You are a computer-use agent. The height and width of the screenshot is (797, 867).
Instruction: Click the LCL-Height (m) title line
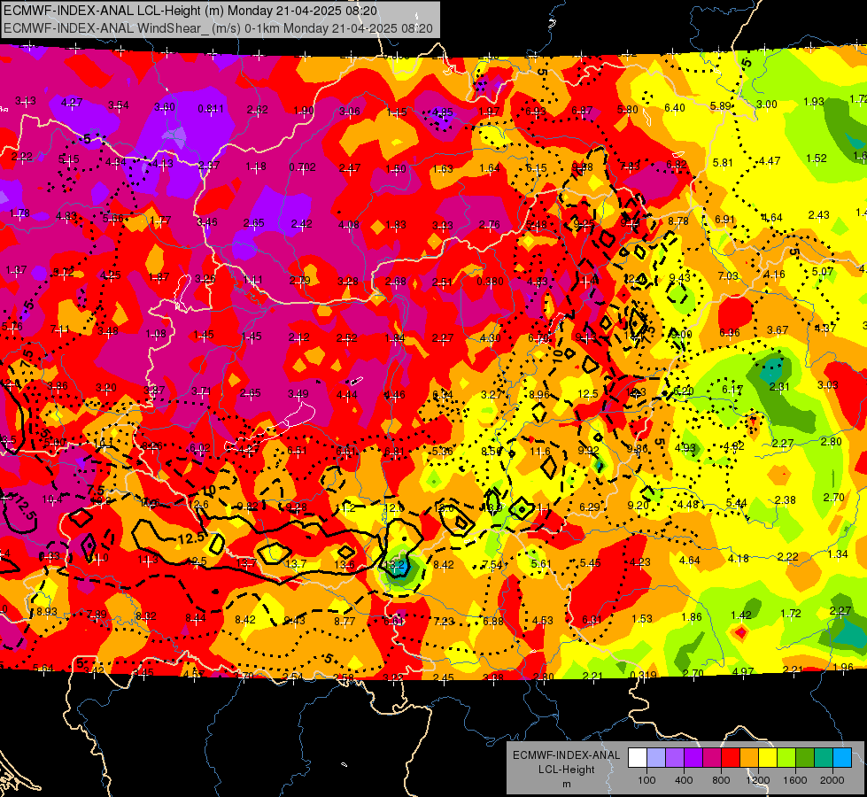(x=190, y=11)
